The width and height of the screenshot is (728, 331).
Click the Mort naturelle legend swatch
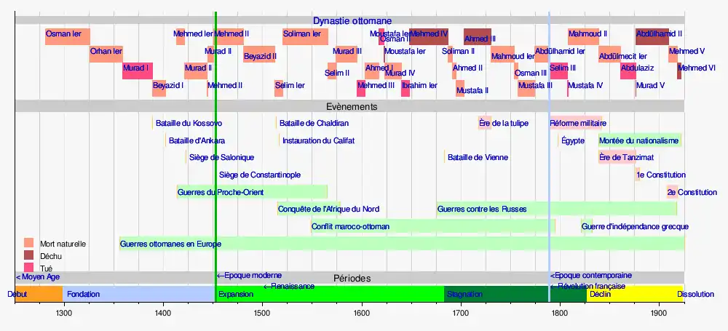pos(29,243)
